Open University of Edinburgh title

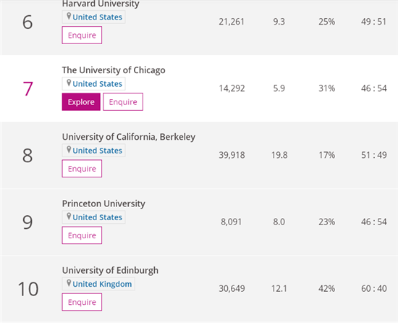pos(110,270)
